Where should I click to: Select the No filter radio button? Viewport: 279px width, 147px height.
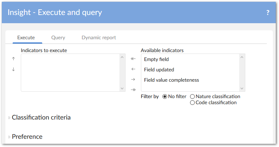coord(165,96)
